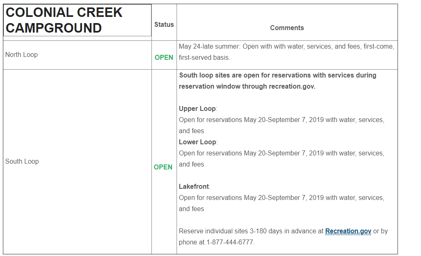Screen dimensions: 421x256
Task: Click the Colonial Creek Campground heading
Action: tap(64, 20)
